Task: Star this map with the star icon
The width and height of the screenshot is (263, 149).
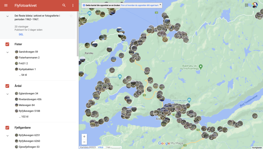Action: pos(71,16)
